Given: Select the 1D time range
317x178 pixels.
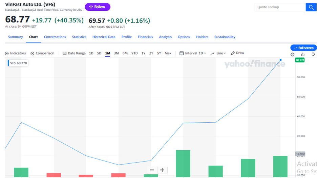Looking at the screenshot, I should [91, 53].
